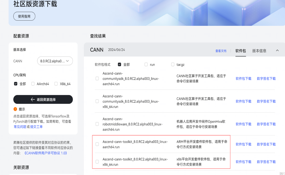Tick checkbox for toolkit linux-aarch64.run package
Image resolution: width=285 pixels, height=175 pixels.
[97, 144]
